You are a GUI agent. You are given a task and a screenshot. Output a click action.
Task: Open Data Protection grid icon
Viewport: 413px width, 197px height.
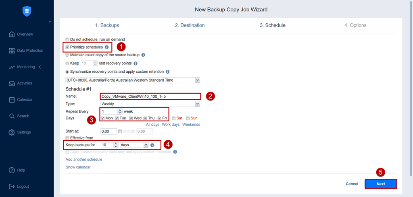(x=12, y=51)
